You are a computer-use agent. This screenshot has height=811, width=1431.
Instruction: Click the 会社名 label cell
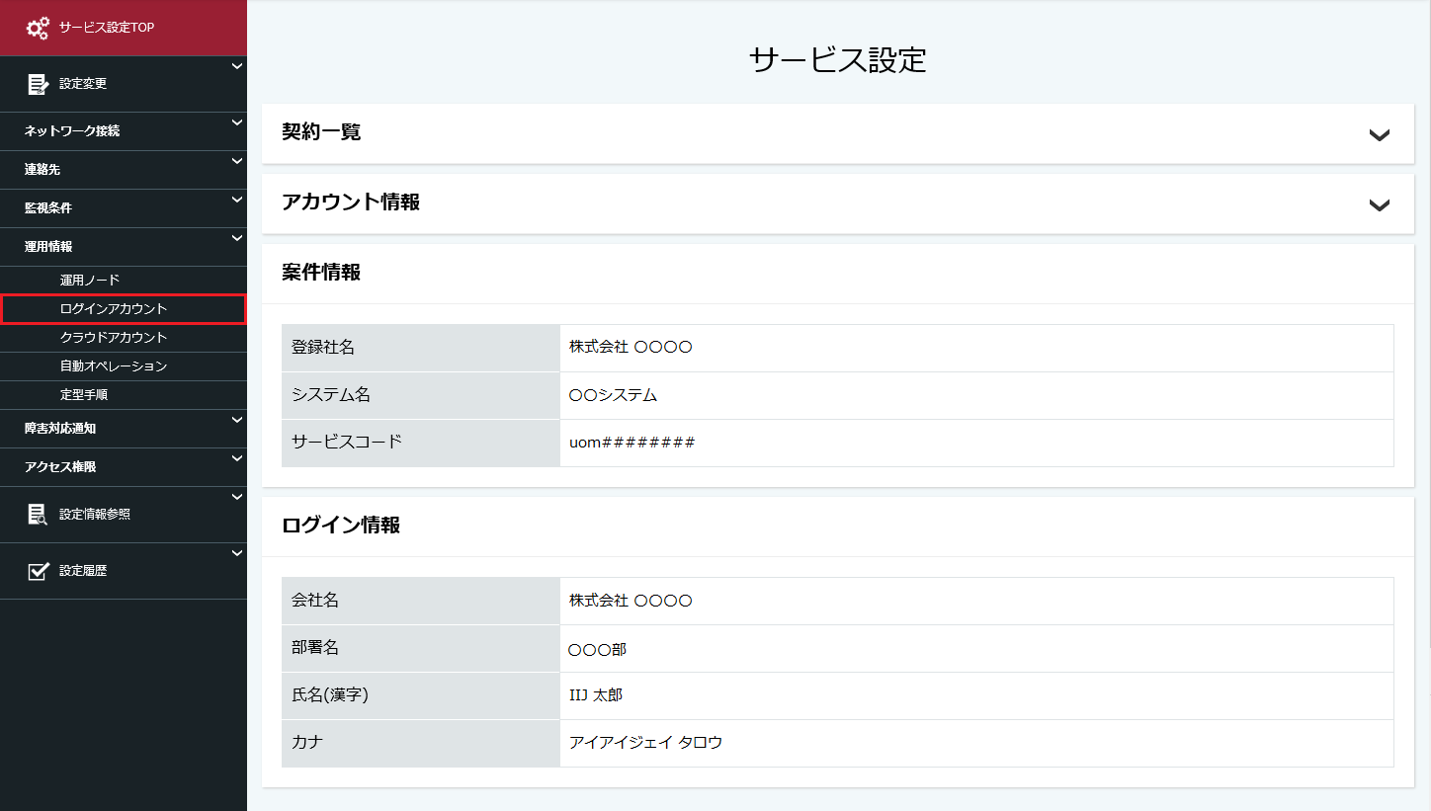(x=421, y=601)
